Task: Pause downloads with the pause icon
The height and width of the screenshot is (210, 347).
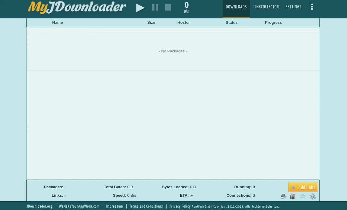Action: (155, 8)
